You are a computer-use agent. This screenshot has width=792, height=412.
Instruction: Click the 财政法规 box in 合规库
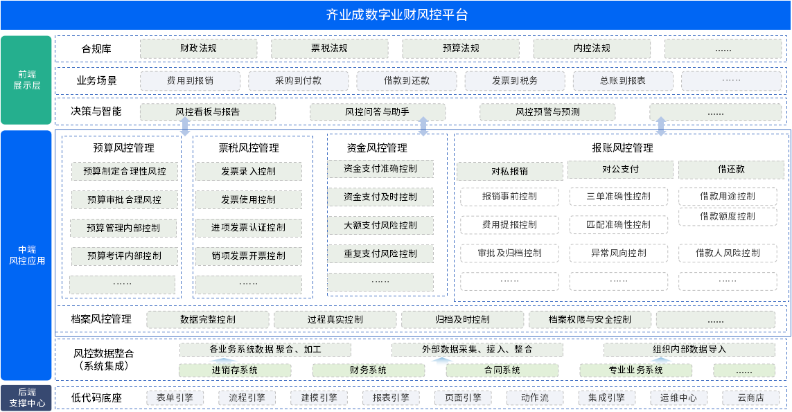pyautogui.click(x=198, y=48)
